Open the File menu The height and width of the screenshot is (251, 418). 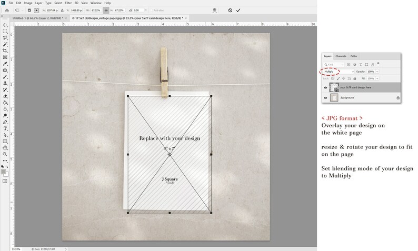click(11, 3)
